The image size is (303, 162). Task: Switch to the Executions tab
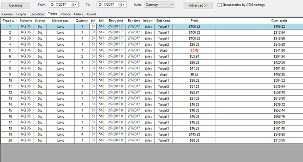coord(37,14)
